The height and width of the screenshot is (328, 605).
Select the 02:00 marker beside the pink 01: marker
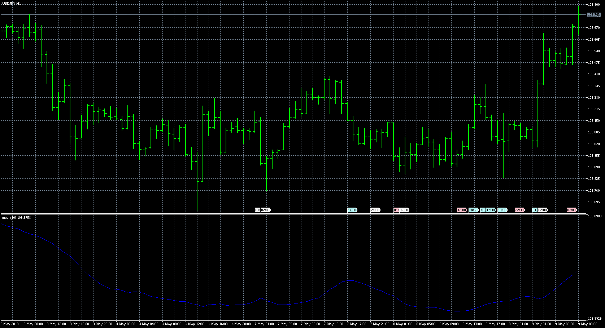pyautogui.click(x=404, y=210)
